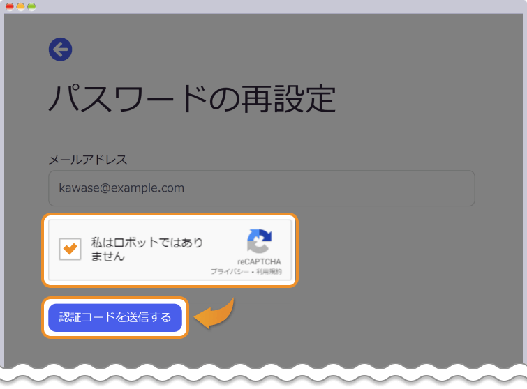Click the パスワードの再設定 heading
This screenshot has width=527, height=389.
click(x=192, y=99)
